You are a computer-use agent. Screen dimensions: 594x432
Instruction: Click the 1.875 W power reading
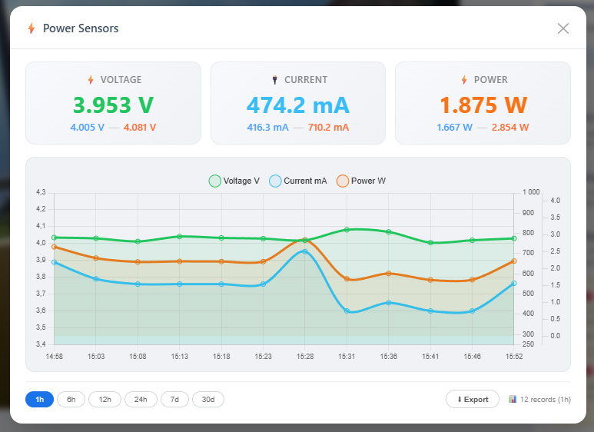coord(483,105)
